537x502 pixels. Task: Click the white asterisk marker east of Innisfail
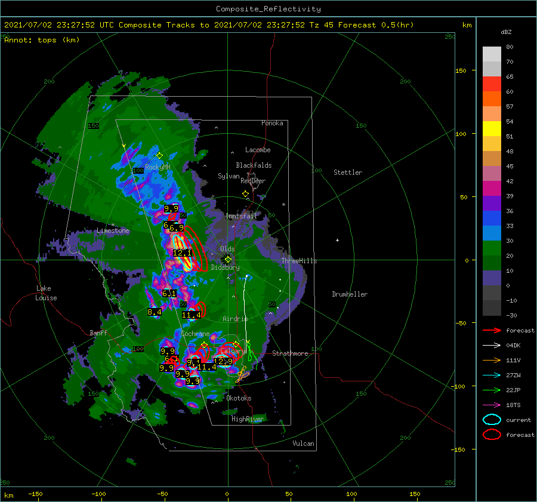point(283,205)
